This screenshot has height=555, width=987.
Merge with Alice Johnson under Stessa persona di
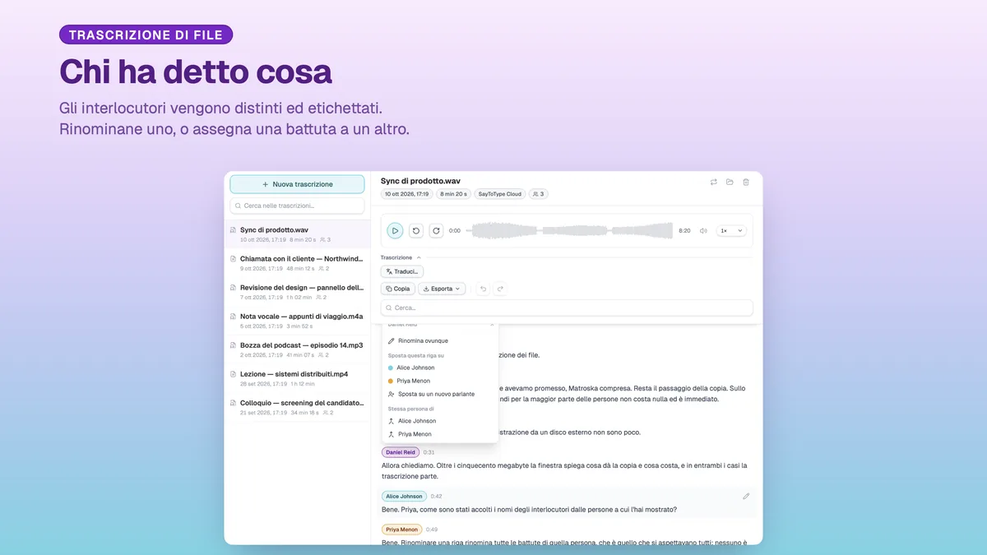tap(440, 421)
